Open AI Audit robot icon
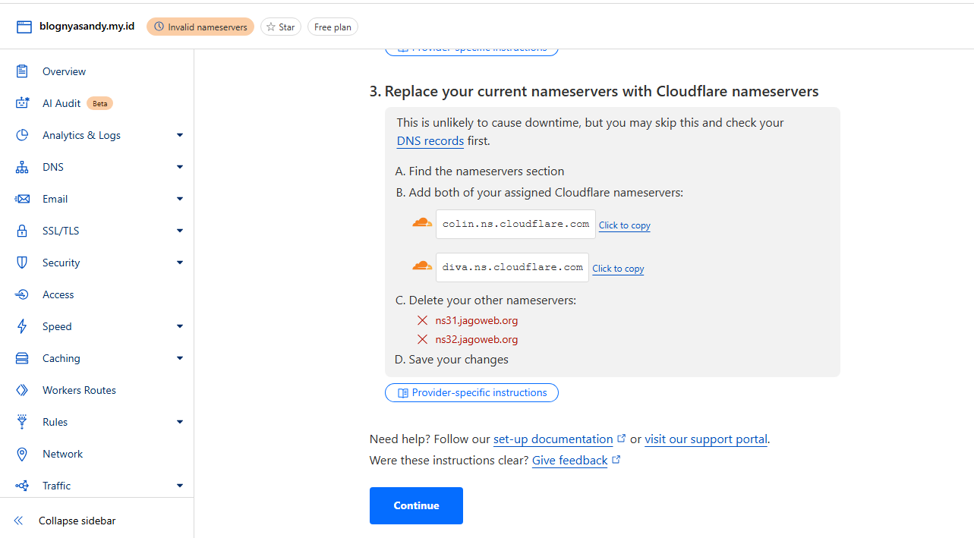Image resolution: width=974 pixels, height=538 pixels. click(22, 103)
